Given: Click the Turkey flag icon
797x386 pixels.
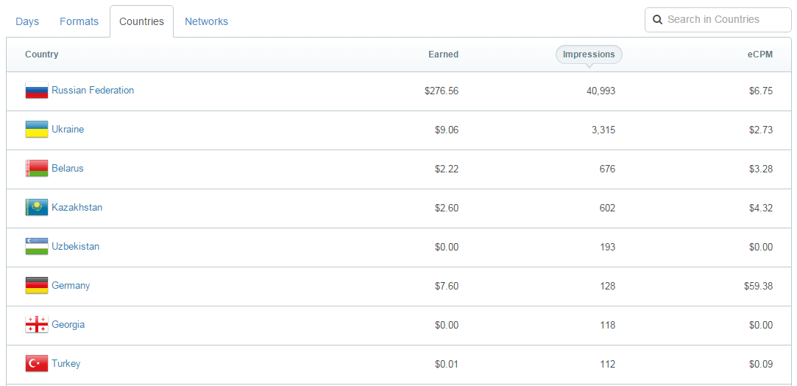Looking at the screenshot, I should tap(37, 364).
